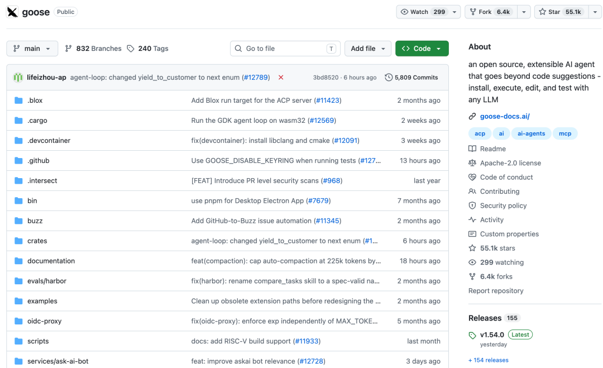This screenshot has width=603, height=368.
Task: Open the Fork options dropdown arrow
Action: coord(524,12)
